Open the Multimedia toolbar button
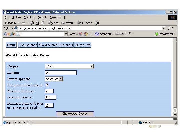The width and height of the screenshot is (180, 135). click(x=85, y=23)
